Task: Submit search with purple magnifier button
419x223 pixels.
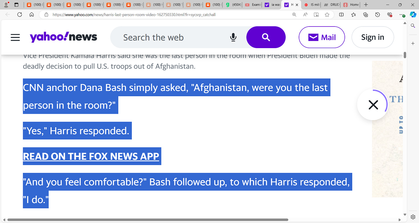Action: click(266, 37)
